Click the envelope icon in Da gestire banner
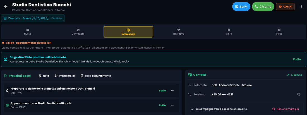Screen dimensions: 307x115 point(6,59)
